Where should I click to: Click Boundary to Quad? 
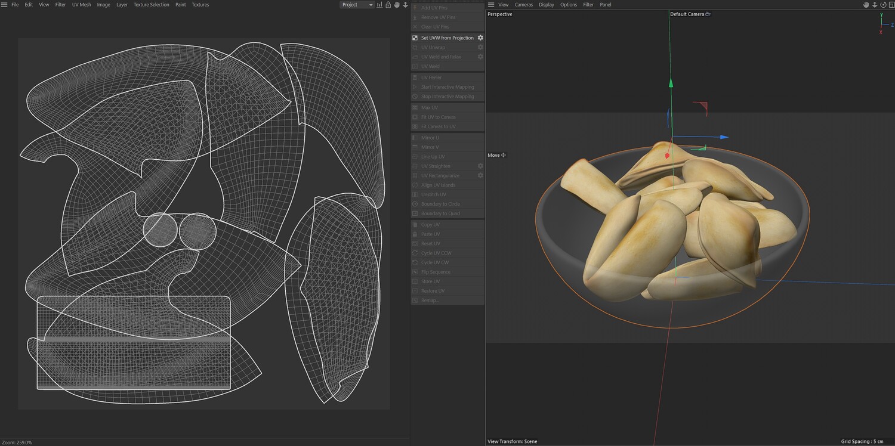point(447,213)
